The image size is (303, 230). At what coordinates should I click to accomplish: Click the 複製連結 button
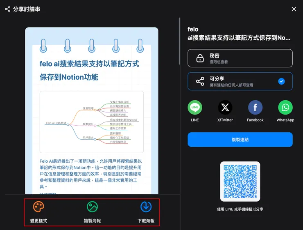pyautogui.click(x=240, y=140)
